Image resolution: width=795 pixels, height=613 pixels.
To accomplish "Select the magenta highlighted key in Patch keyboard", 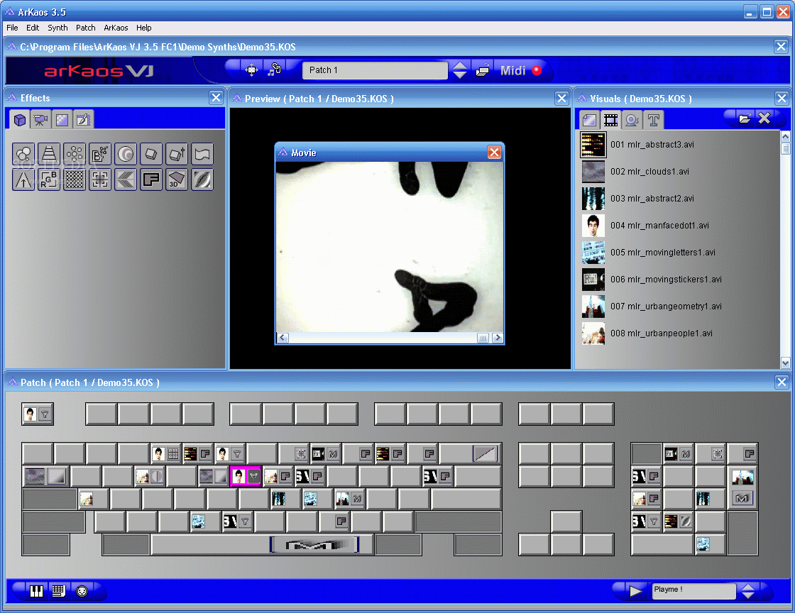I will 246,476.
